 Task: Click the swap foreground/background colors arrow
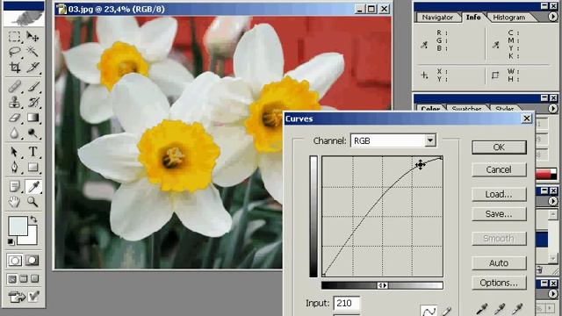pyautogui.click(x=33, y=219)
